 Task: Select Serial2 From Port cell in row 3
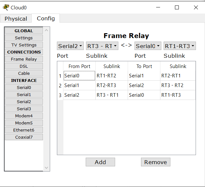pos(79,95)
